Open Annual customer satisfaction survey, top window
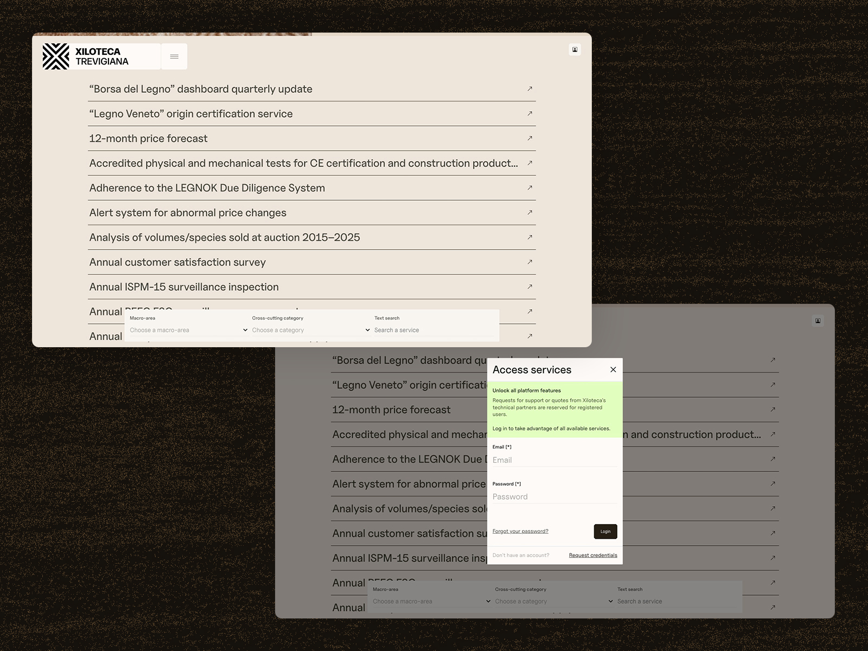The height and width of the screenshot is (651, 868). tap(312, 262)
